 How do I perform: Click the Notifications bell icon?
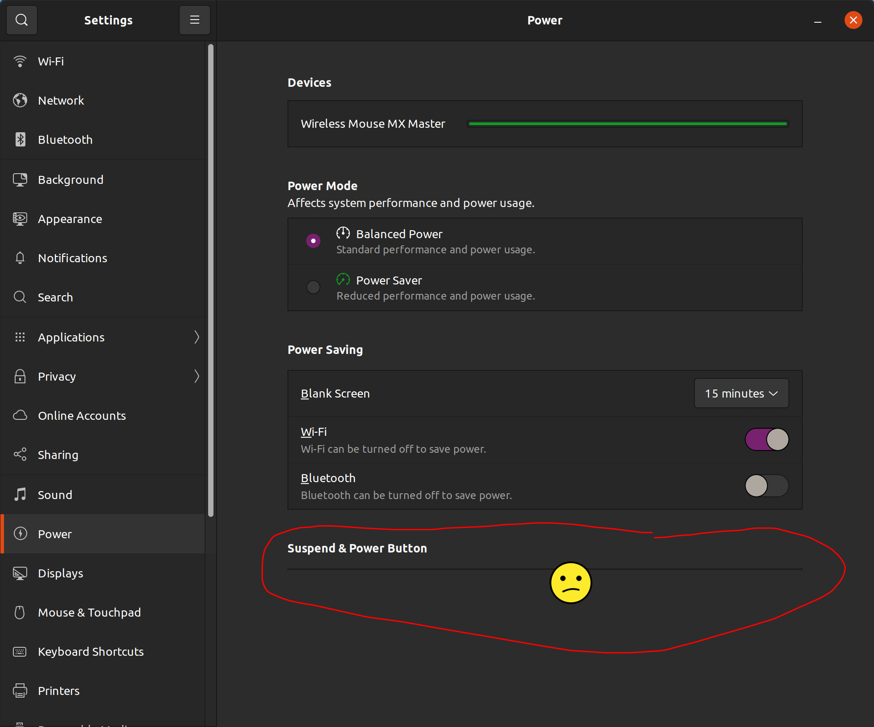(20, 258)
